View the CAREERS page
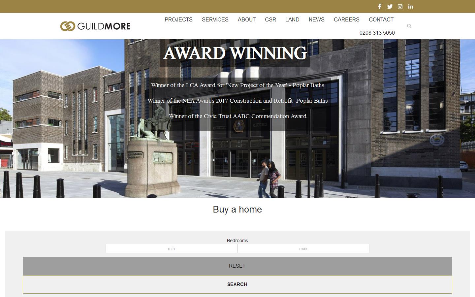This screenshot has width=475, height=297. pos(347,19)
